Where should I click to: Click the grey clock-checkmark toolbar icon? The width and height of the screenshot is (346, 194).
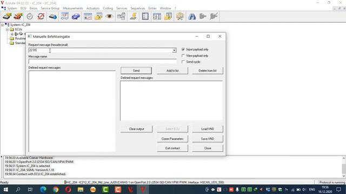30,17
